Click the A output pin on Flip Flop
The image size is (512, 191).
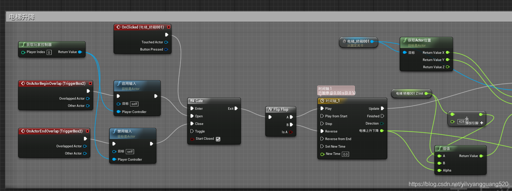pos(292,117)
